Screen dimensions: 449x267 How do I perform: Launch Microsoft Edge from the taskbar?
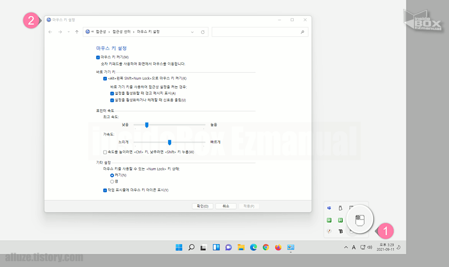(253, 247)
